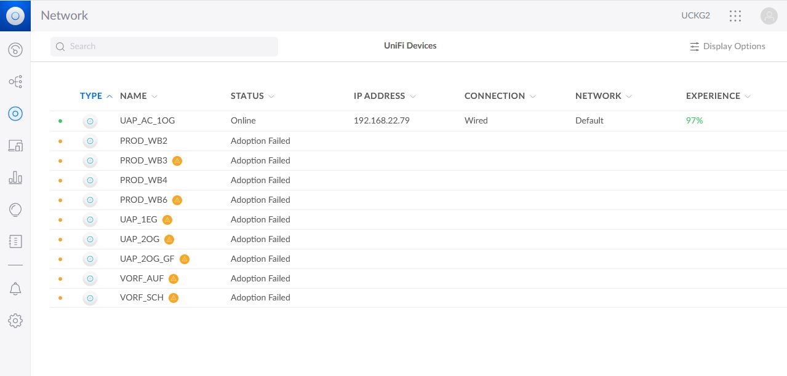Open the IP ADDRESS column dropdown arrow

click(413, 96)
